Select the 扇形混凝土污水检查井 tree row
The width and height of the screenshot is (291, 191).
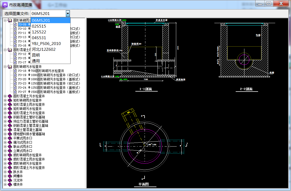pos(29,168)
